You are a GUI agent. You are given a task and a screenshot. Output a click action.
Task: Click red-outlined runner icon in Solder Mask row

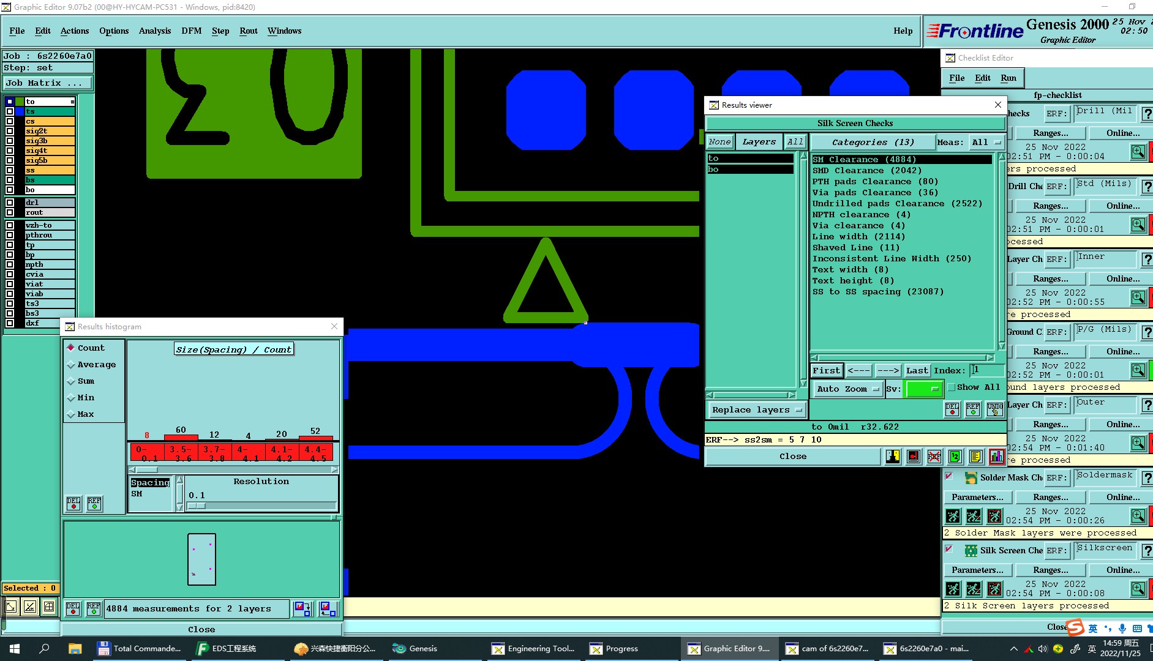tap(995, 517)
